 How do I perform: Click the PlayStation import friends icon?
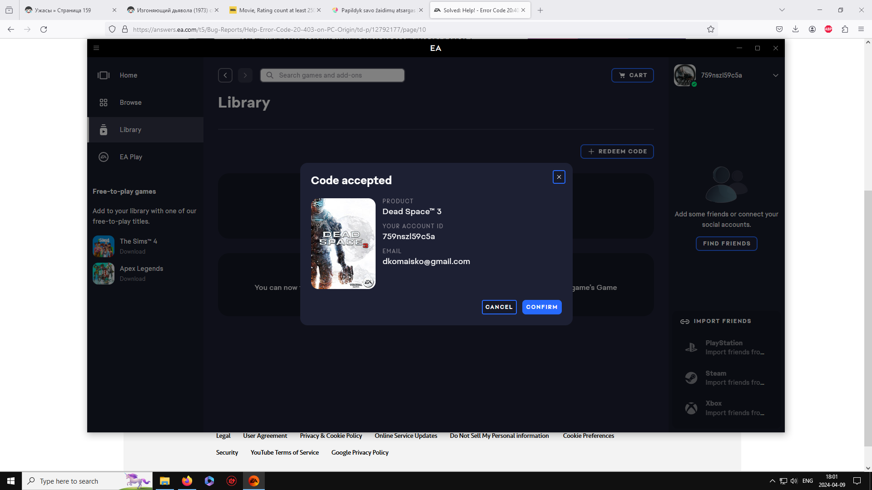(x=691, y=348)
